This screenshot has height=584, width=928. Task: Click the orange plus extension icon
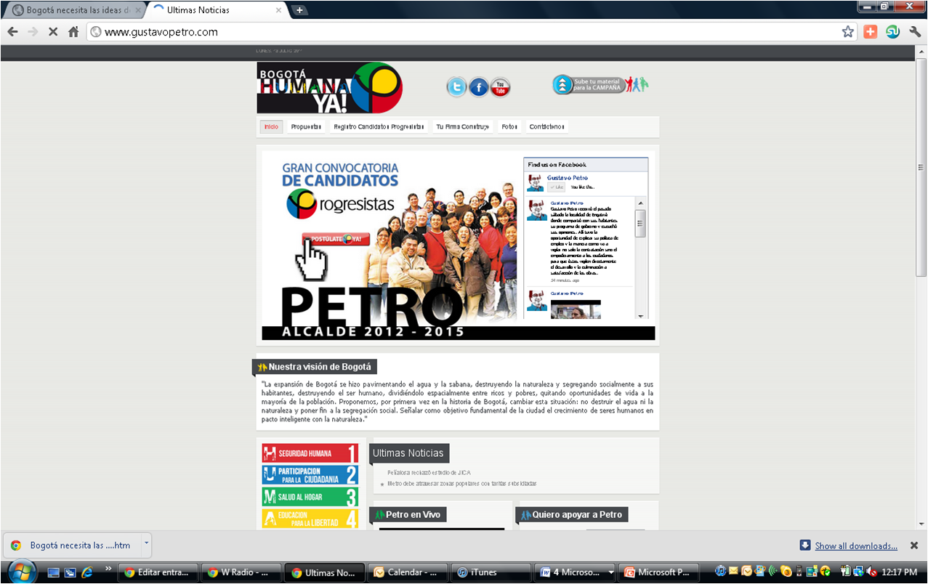[870, 32]
